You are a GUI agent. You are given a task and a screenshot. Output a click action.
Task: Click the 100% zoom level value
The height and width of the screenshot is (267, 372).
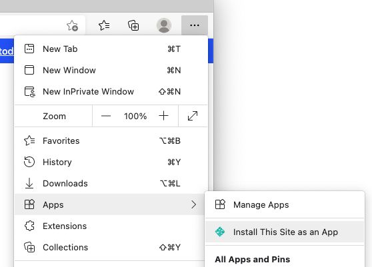point(135,116)
